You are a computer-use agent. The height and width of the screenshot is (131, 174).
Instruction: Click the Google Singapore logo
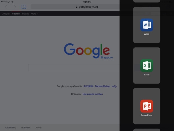click(x=88, y=51)
